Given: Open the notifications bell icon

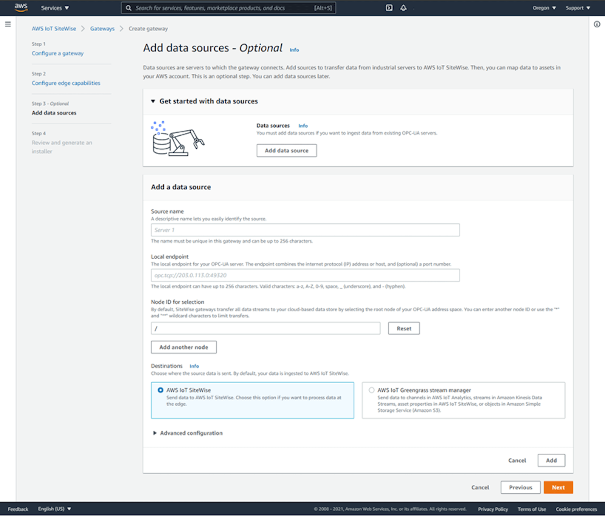Looking at the screenshot, I should tap(403, 8).
